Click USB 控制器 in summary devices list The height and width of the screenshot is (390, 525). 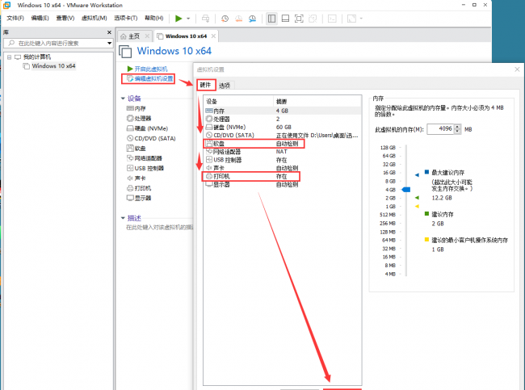(x=145, y=169)
